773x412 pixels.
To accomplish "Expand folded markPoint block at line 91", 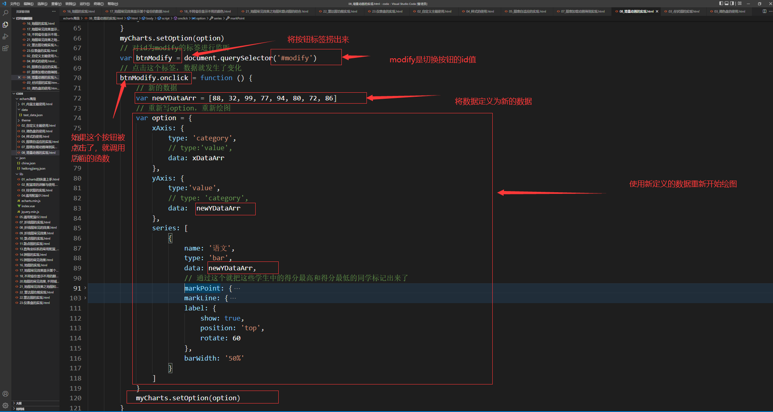I will 85,288.
